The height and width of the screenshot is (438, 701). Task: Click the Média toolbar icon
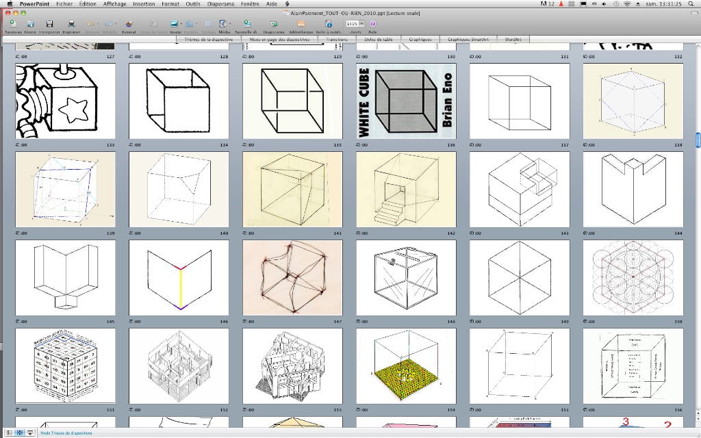[x=222, y=24]
